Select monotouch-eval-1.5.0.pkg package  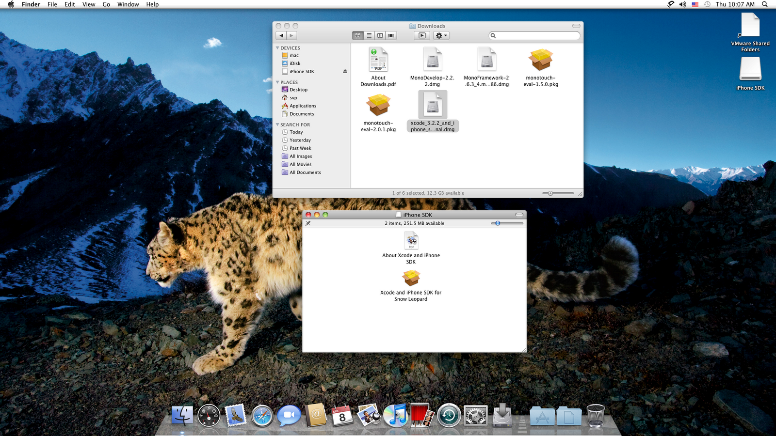click(541, 60)
